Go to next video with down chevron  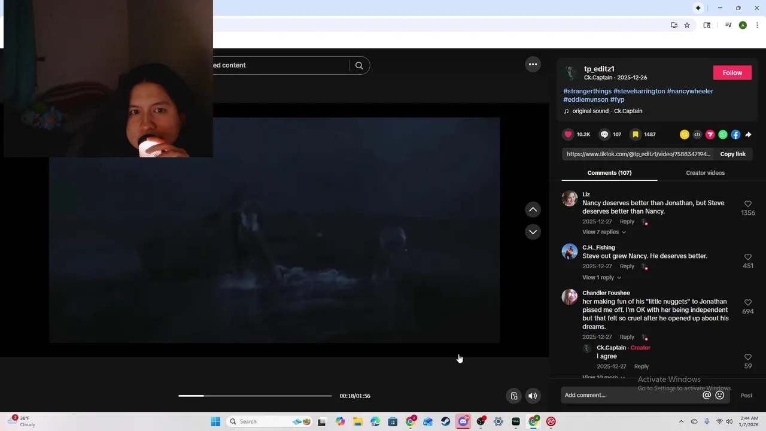(533, 232)
